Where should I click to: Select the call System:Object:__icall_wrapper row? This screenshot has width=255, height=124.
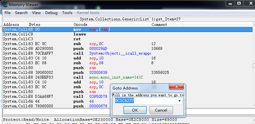coord(128,53)
